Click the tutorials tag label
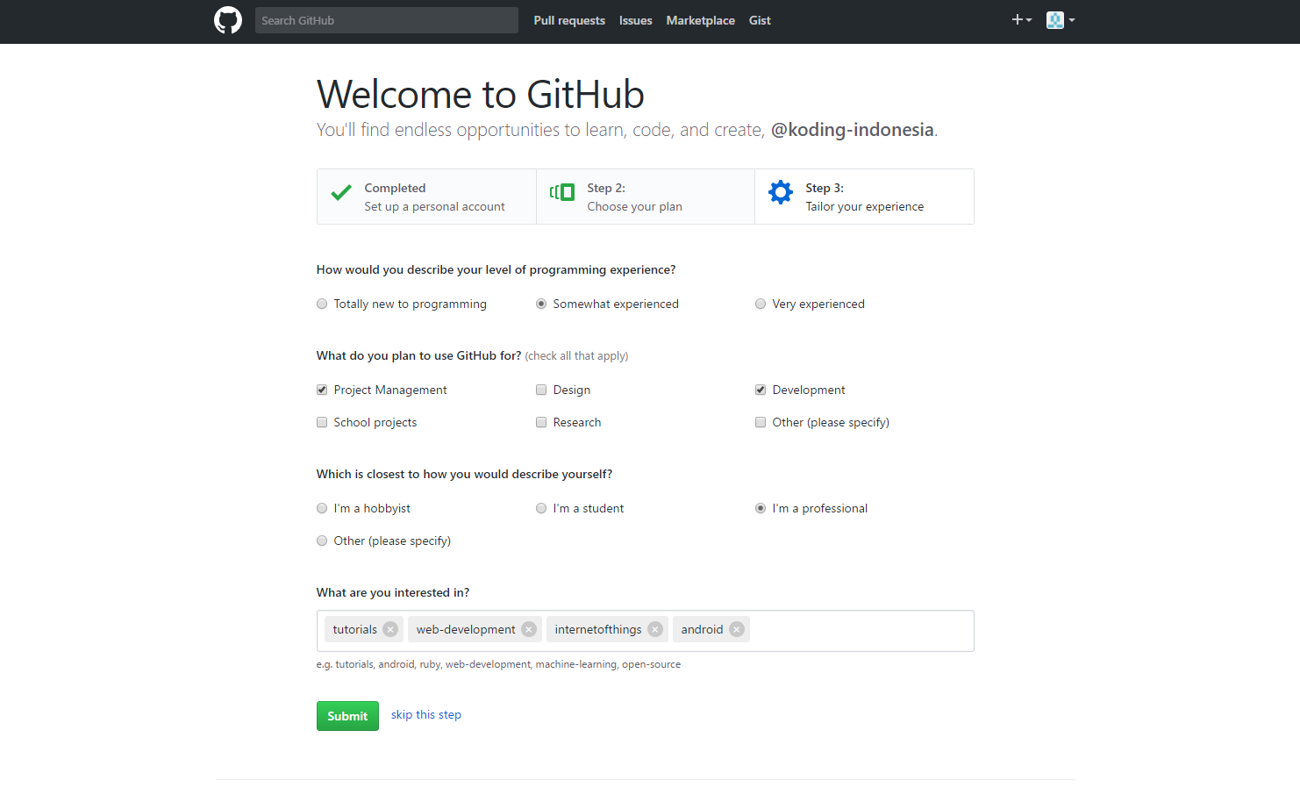The height and width of the screenshot is (802, 1300). [x=354, y=629]
